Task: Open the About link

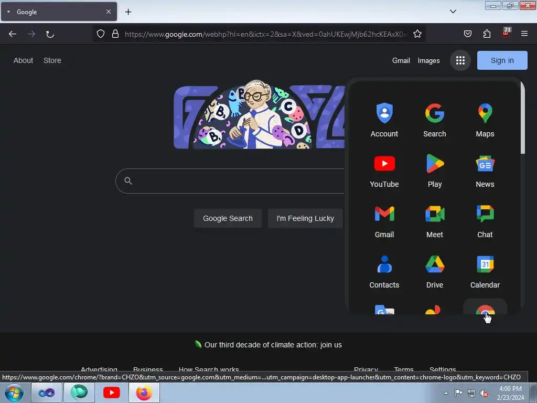Action: (23, 60)
